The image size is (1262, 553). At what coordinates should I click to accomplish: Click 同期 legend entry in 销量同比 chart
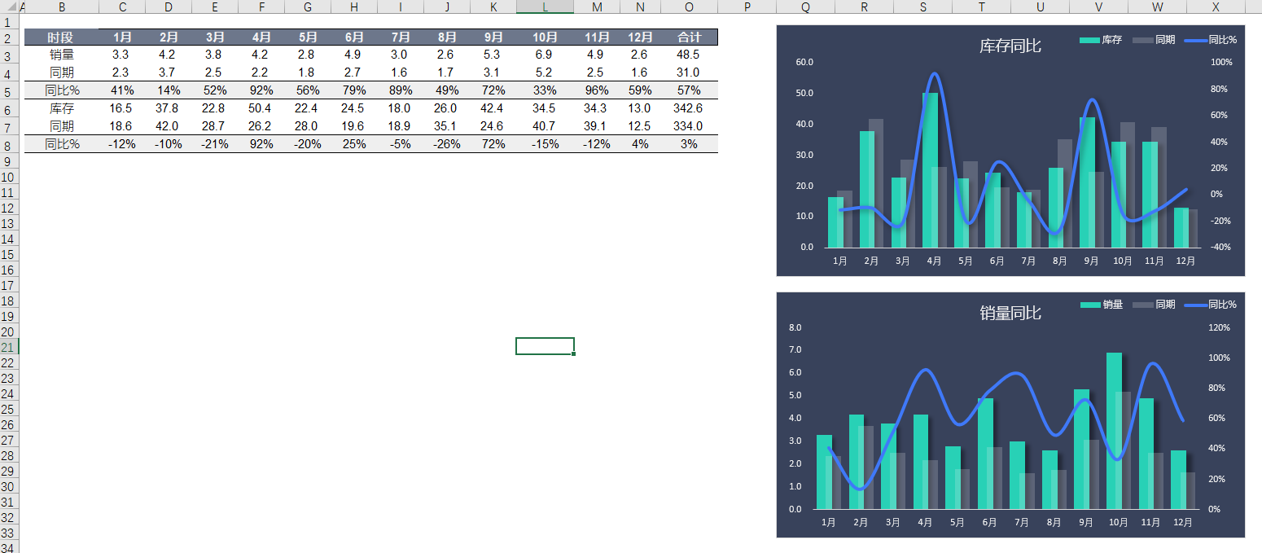click(1154, 305)
